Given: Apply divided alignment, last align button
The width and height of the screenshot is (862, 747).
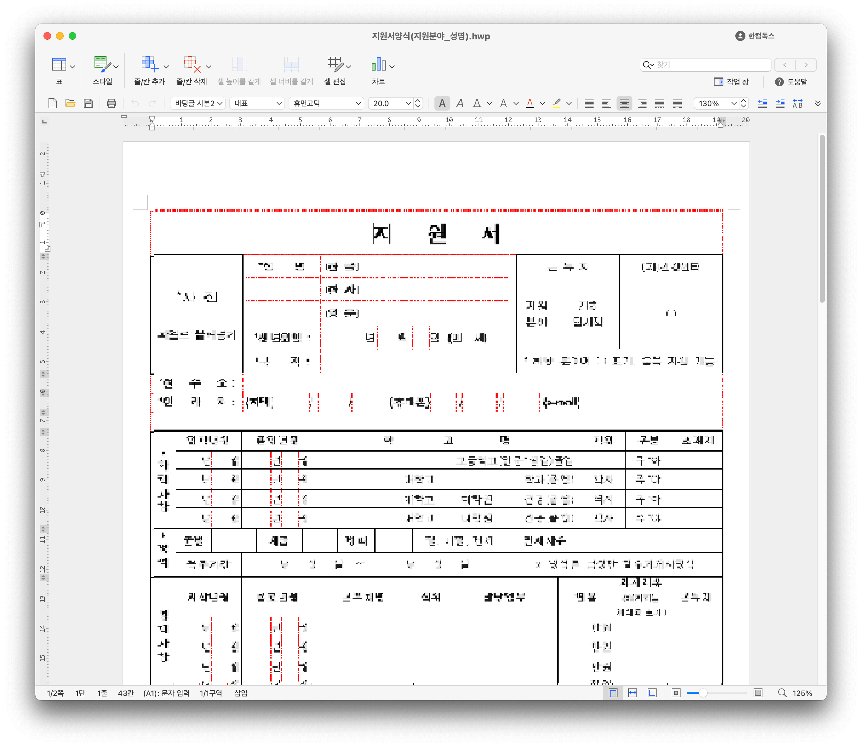Looking at the screenshot, I should 677,103.
